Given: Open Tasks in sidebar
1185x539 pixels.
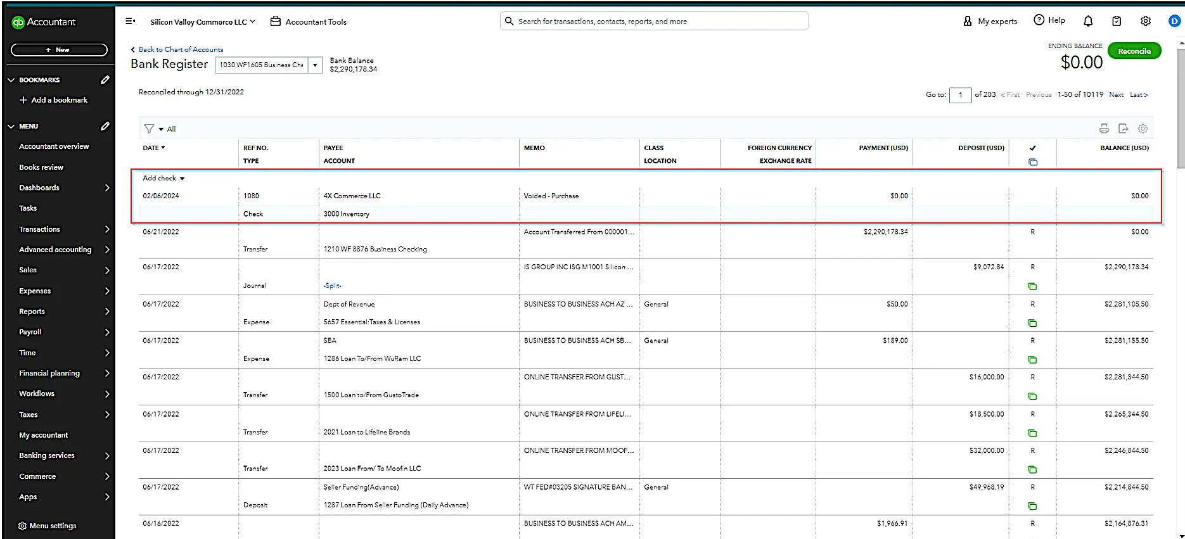Looking at the screenshot, I should click(28, 208).
